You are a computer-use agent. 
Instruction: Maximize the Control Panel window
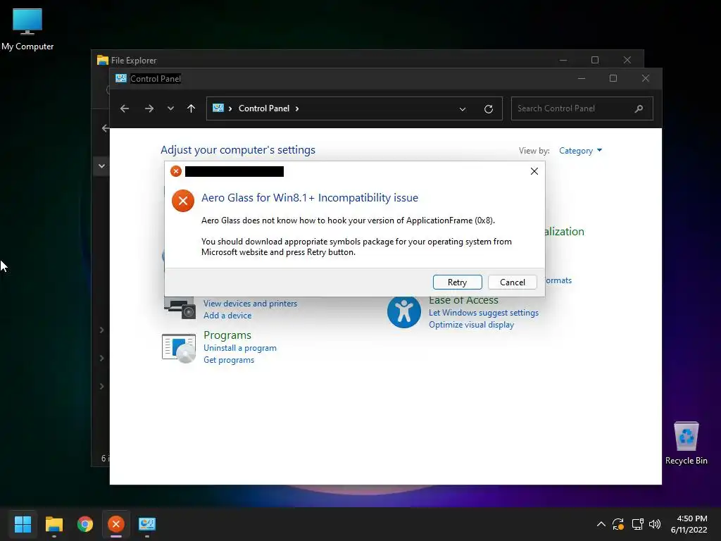pos(613,78)
